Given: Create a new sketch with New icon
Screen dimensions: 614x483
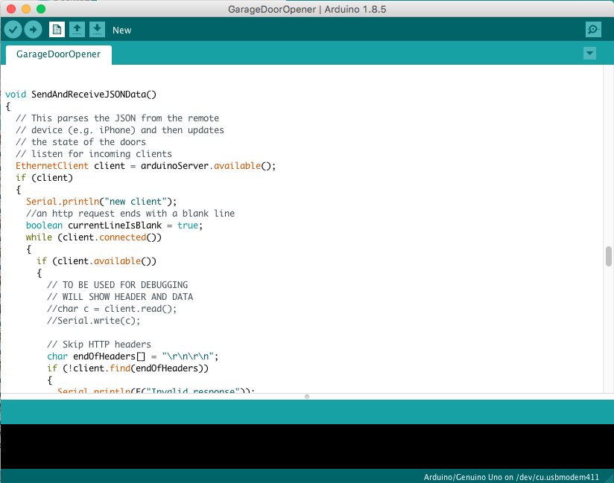Looking at the screenshot, I should click(x=57, y=30).
